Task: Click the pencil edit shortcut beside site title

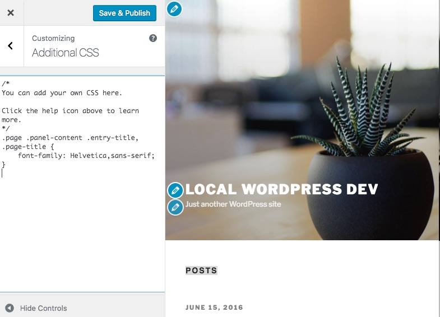Action: pos(175,190)
